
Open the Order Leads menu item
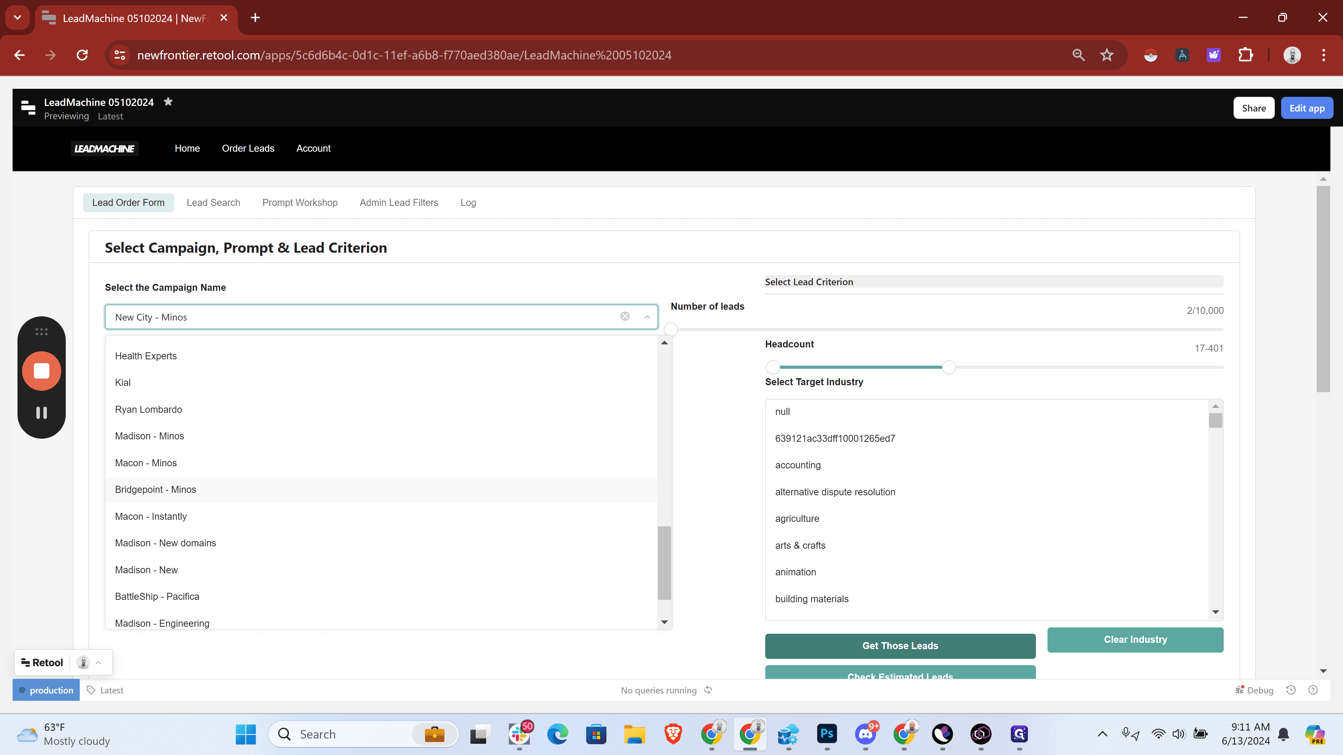[248, 149]
